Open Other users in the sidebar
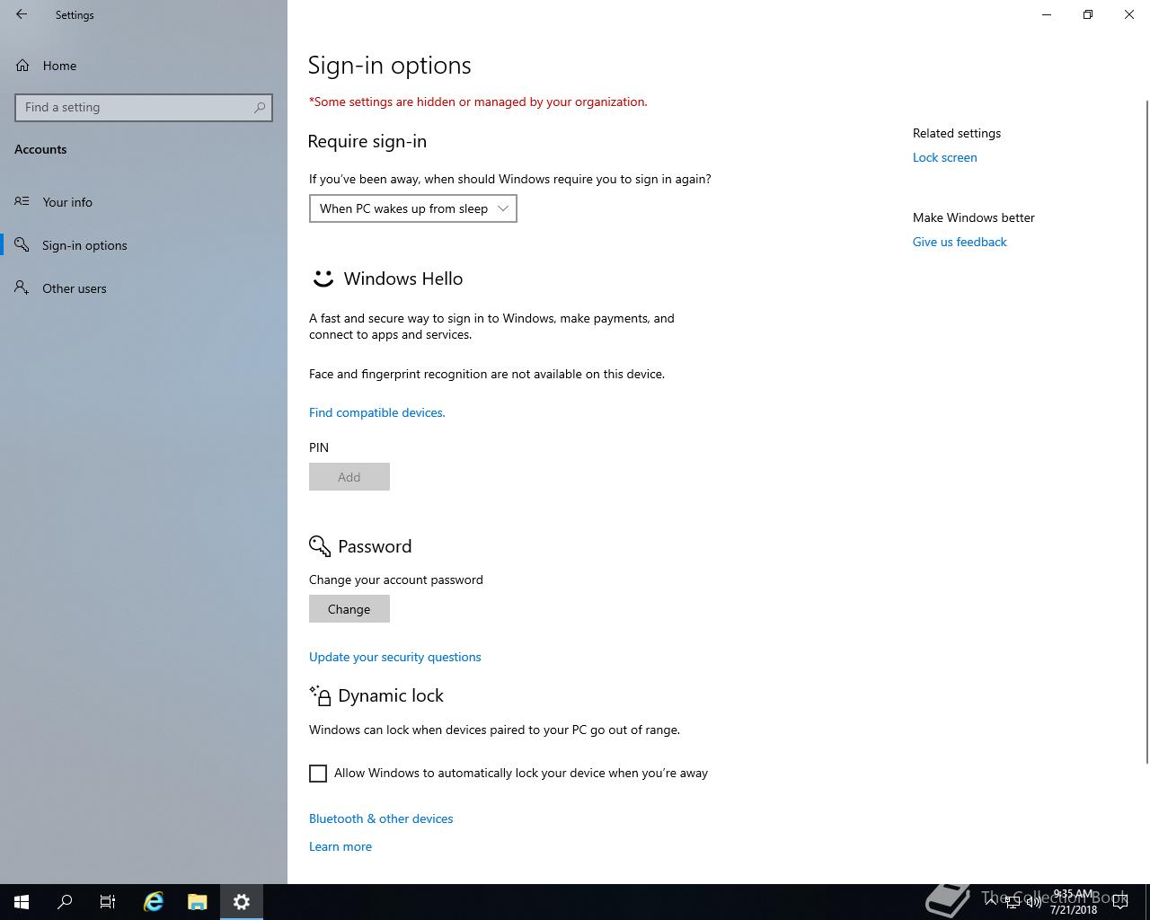This screenshot has height=920, width=1150. click(x=74, y=288)
